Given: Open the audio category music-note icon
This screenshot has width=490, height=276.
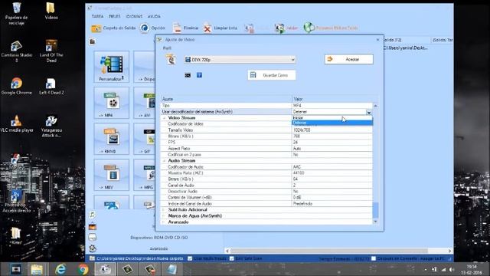Looking at the screenshot, I should [92, 215].
